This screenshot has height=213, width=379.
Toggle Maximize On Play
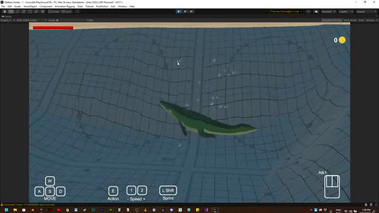(332, 20)
